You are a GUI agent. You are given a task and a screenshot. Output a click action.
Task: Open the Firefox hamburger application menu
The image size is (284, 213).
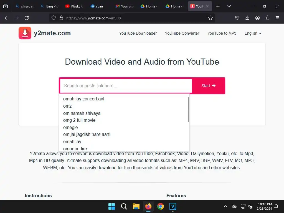[x=277, y=18]
